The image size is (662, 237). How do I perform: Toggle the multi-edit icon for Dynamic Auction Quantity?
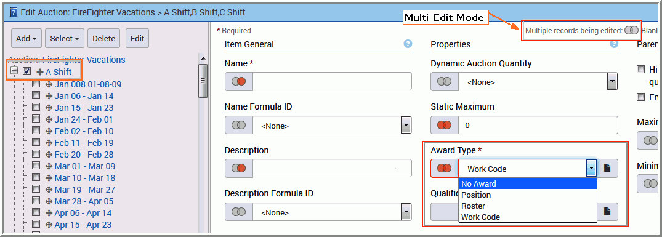point(445,81)
